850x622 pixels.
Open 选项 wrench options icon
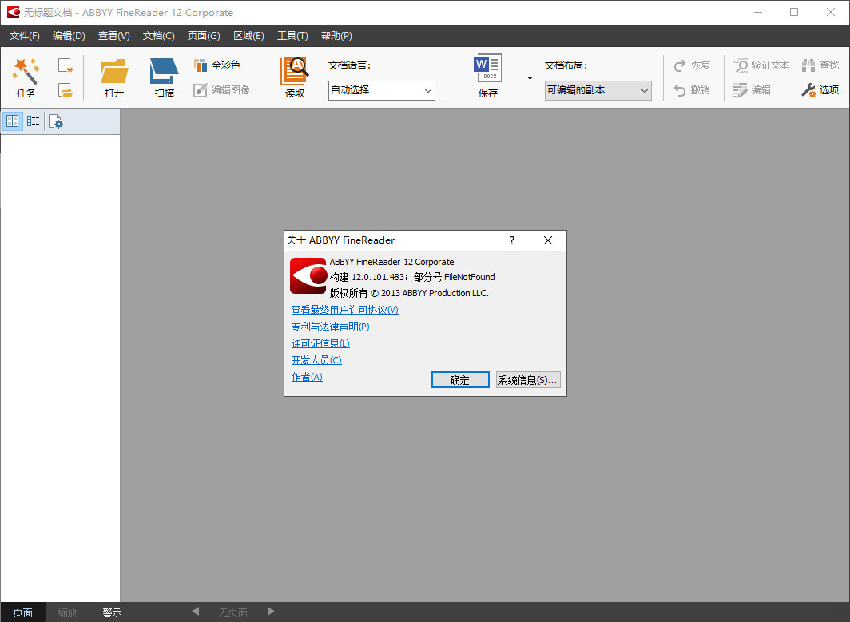(808, 90)
